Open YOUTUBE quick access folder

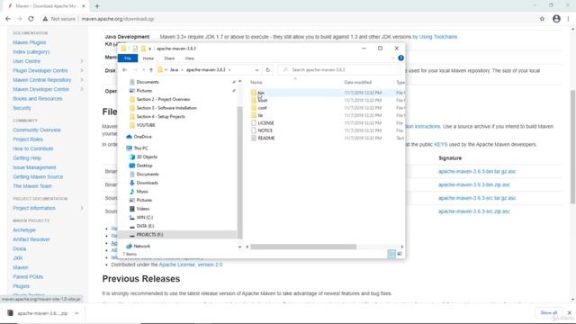tap(146, 125)
